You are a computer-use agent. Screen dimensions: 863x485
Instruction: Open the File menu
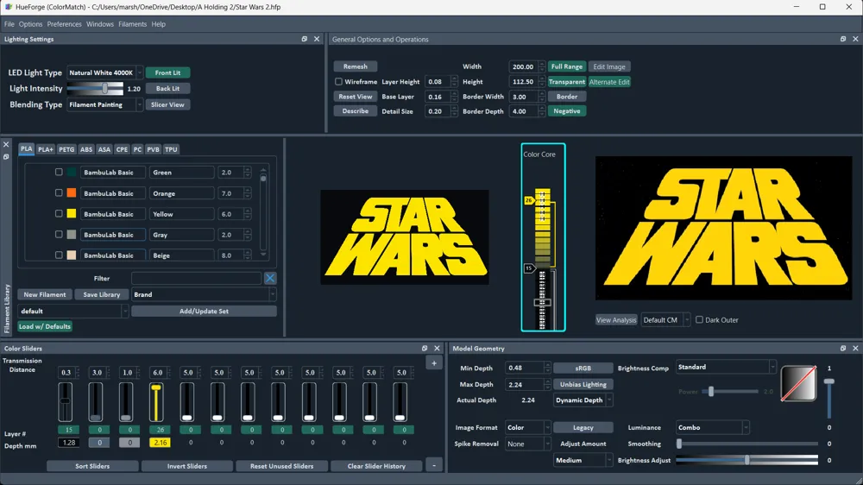pyautogui.click(x=9, y=24)
